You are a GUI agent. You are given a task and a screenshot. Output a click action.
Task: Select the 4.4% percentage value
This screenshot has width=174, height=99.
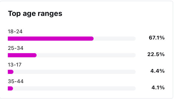pos(158,71)
